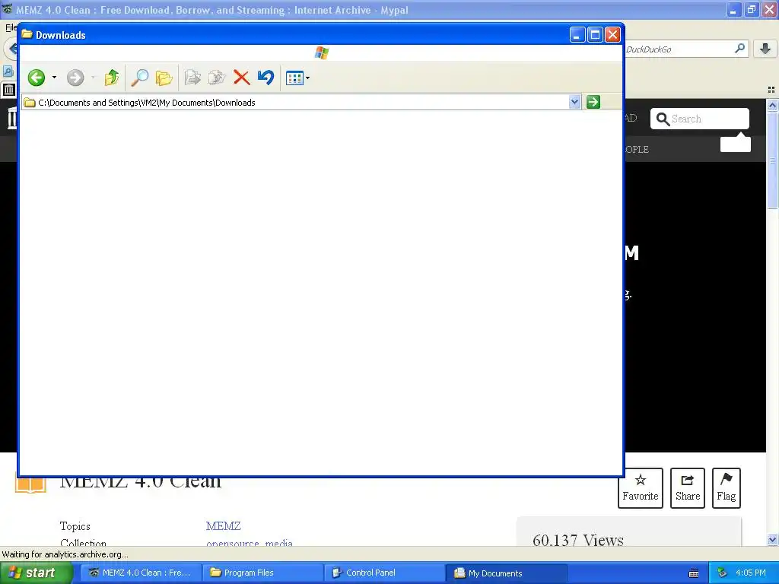
Task: Click the Copy To toolbar icon
Action: click(x=217, y=78)
